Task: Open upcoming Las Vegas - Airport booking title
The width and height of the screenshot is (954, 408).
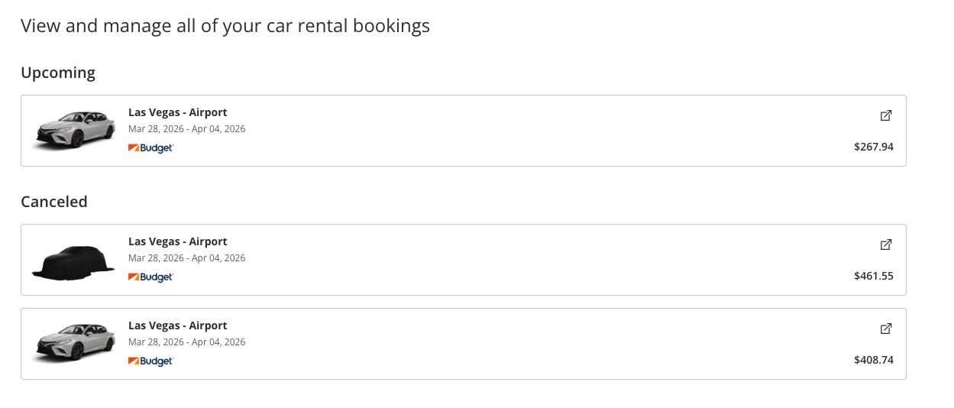Action: point(178,112)
